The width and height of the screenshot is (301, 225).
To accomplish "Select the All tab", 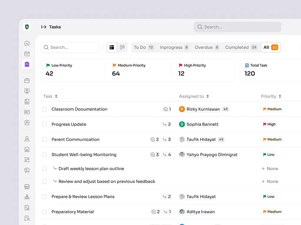I will pos(271,47).
